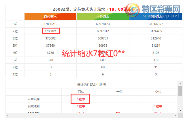The image size is (183, 121).
Task: Click the 26082期 history row label
Action: [34, 99]
